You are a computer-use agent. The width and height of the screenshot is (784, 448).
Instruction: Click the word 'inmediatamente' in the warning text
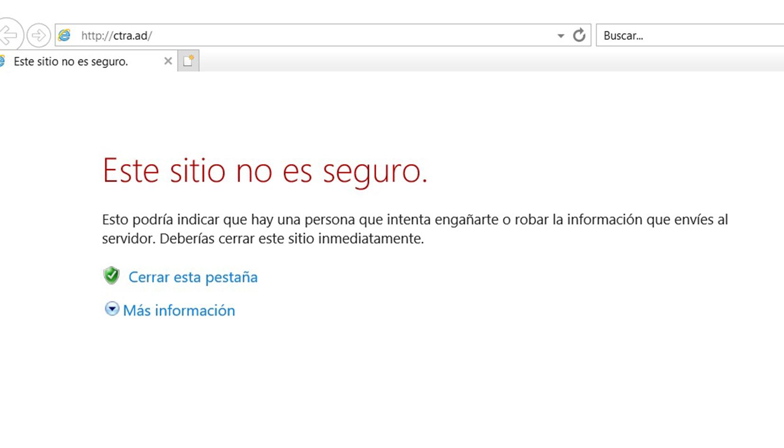point(370,238)
